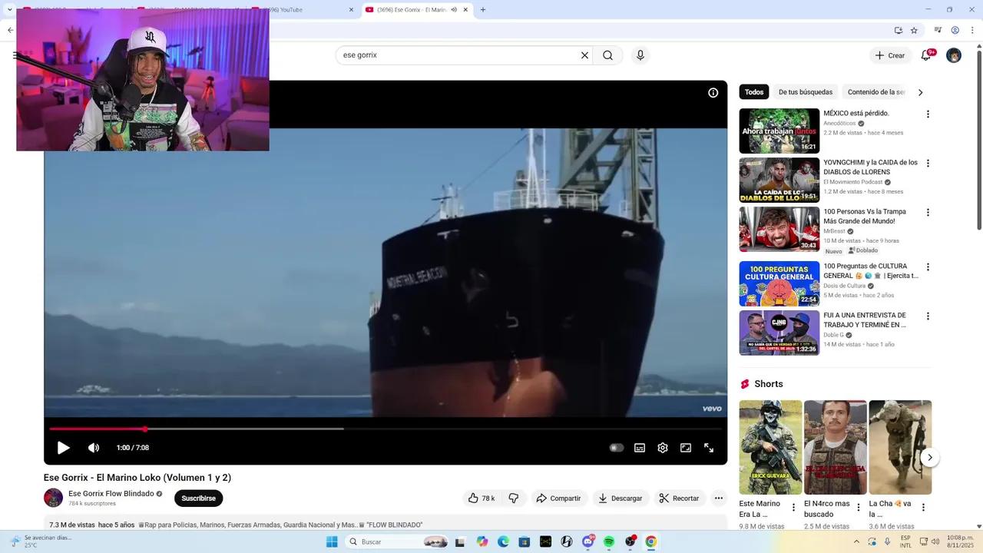Show hidden system tray icons
The width and height of the screenshot is (983, 553).
pos(857,542)
